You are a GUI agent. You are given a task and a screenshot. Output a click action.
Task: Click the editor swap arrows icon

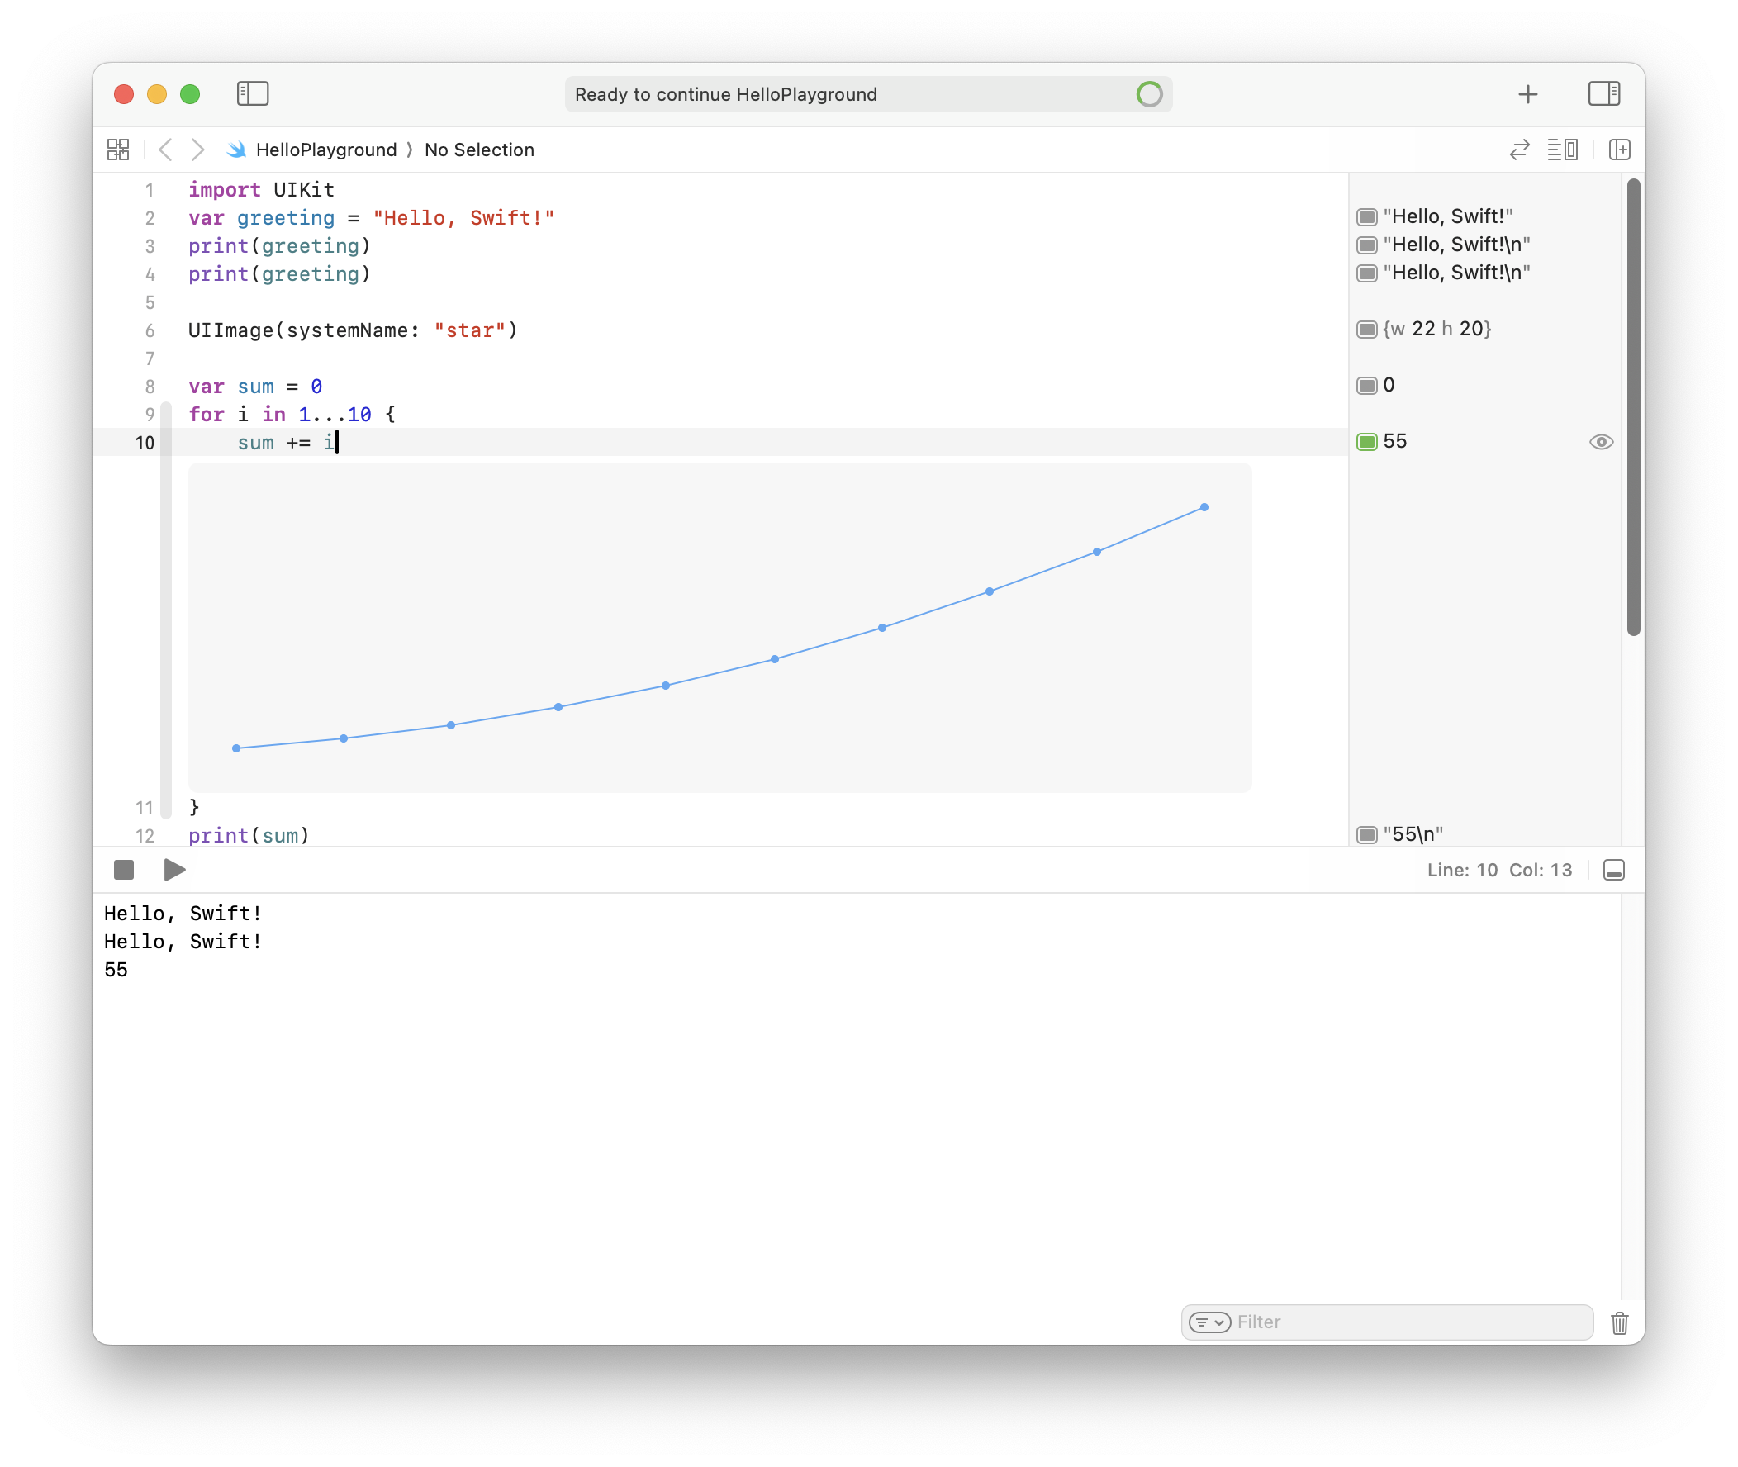click(1519, 150)
